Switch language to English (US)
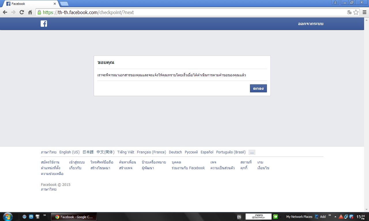The width and height of the screenshot is (369, 221). tap(69, 152)
